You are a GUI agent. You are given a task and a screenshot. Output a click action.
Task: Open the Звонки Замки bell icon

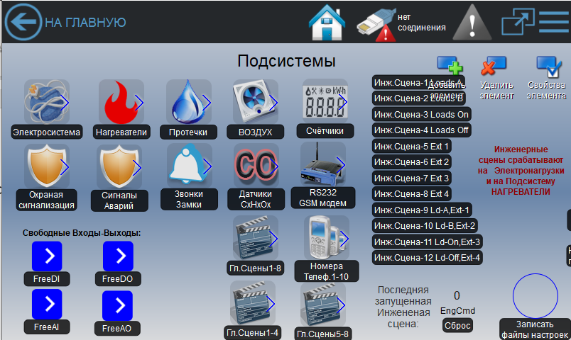189,166
